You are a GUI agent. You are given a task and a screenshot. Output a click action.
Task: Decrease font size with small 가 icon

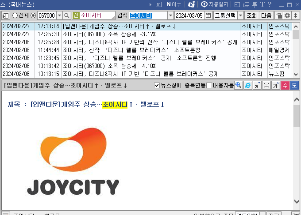point(257,85)
